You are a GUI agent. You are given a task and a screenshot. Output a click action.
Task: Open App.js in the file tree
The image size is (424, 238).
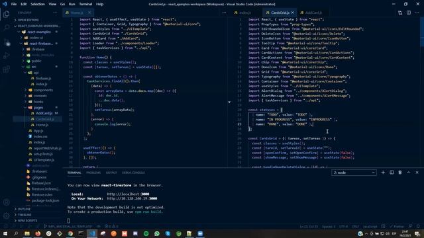[x=38, y=131]
